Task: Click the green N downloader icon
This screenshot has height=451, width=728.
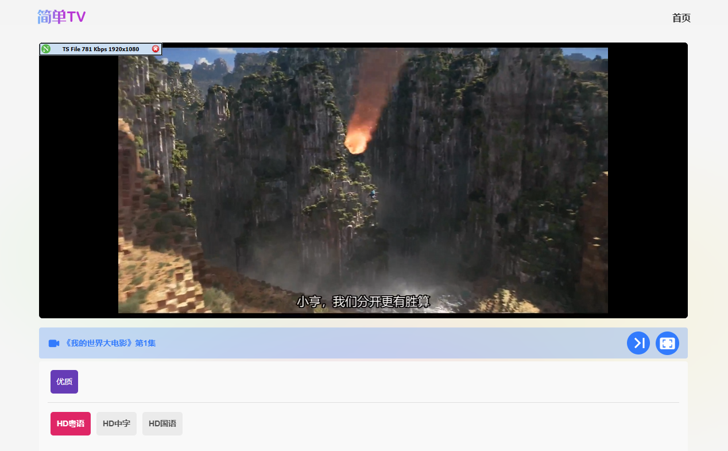Action: coord(46,49)
